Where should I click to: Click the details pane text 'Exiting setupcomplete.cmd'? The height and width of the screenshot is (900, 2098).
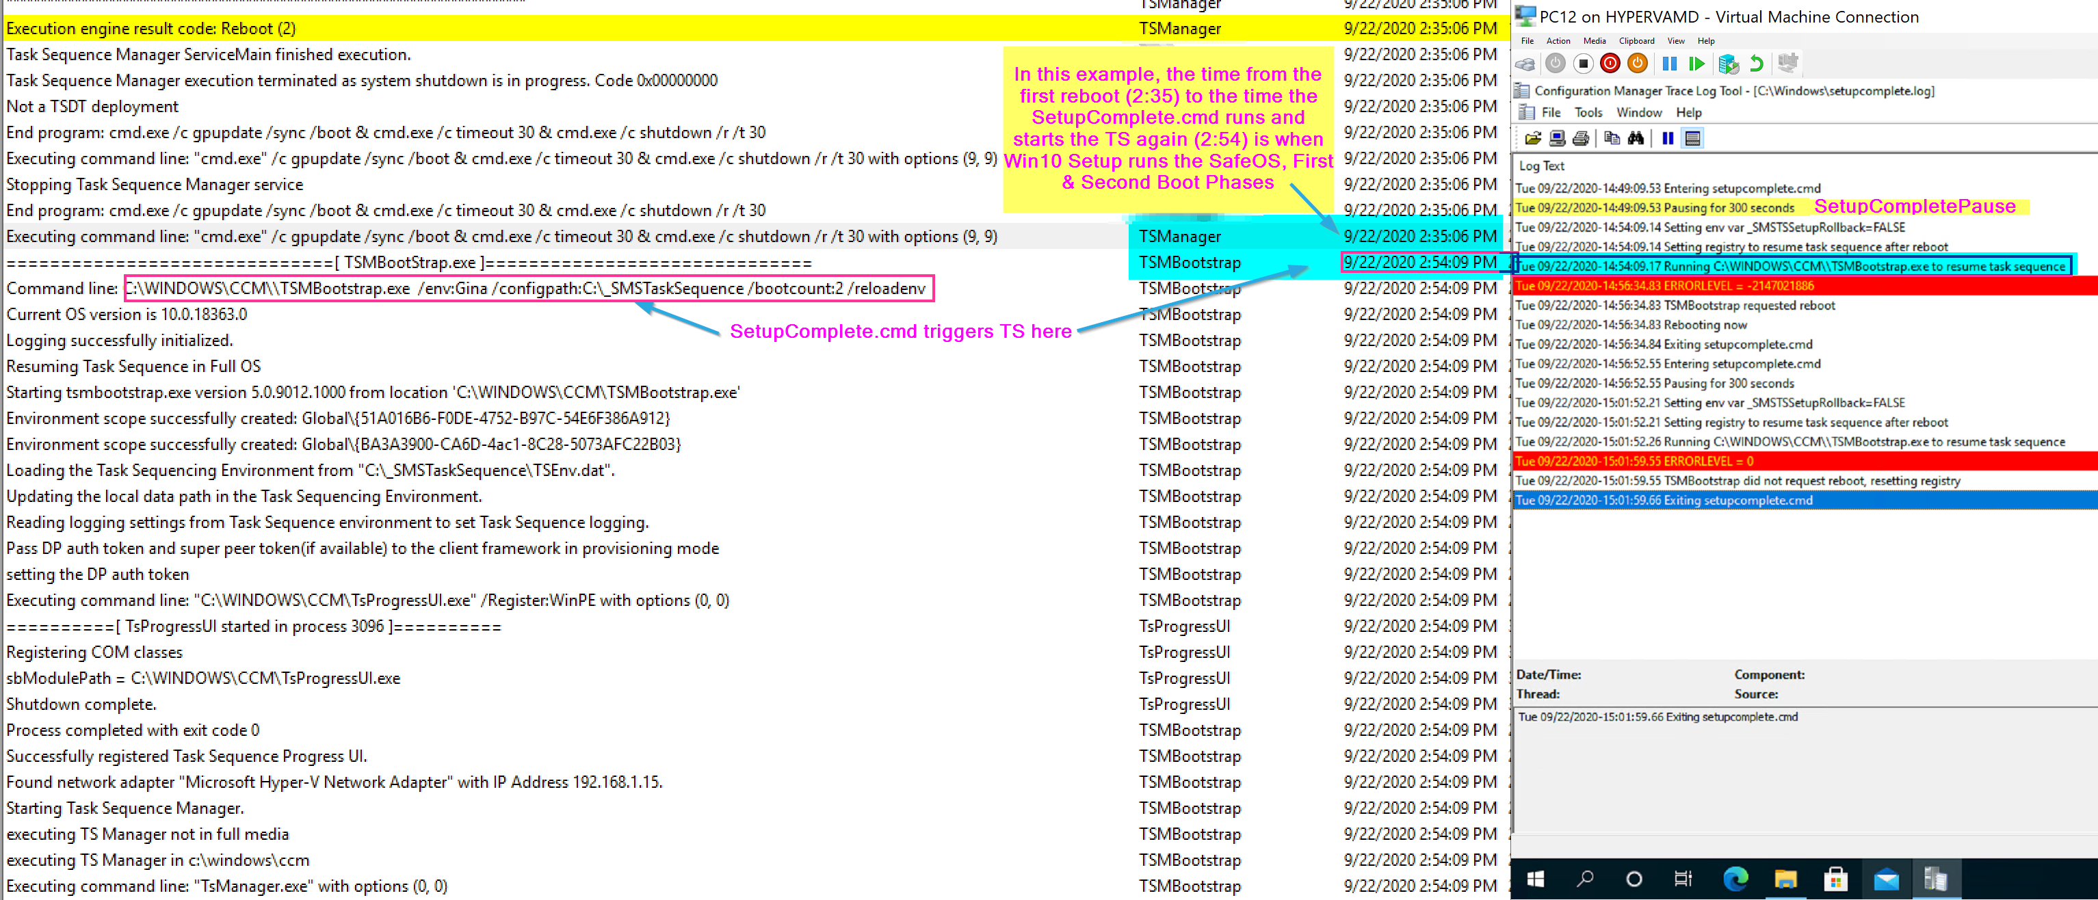pos(1731,717)
